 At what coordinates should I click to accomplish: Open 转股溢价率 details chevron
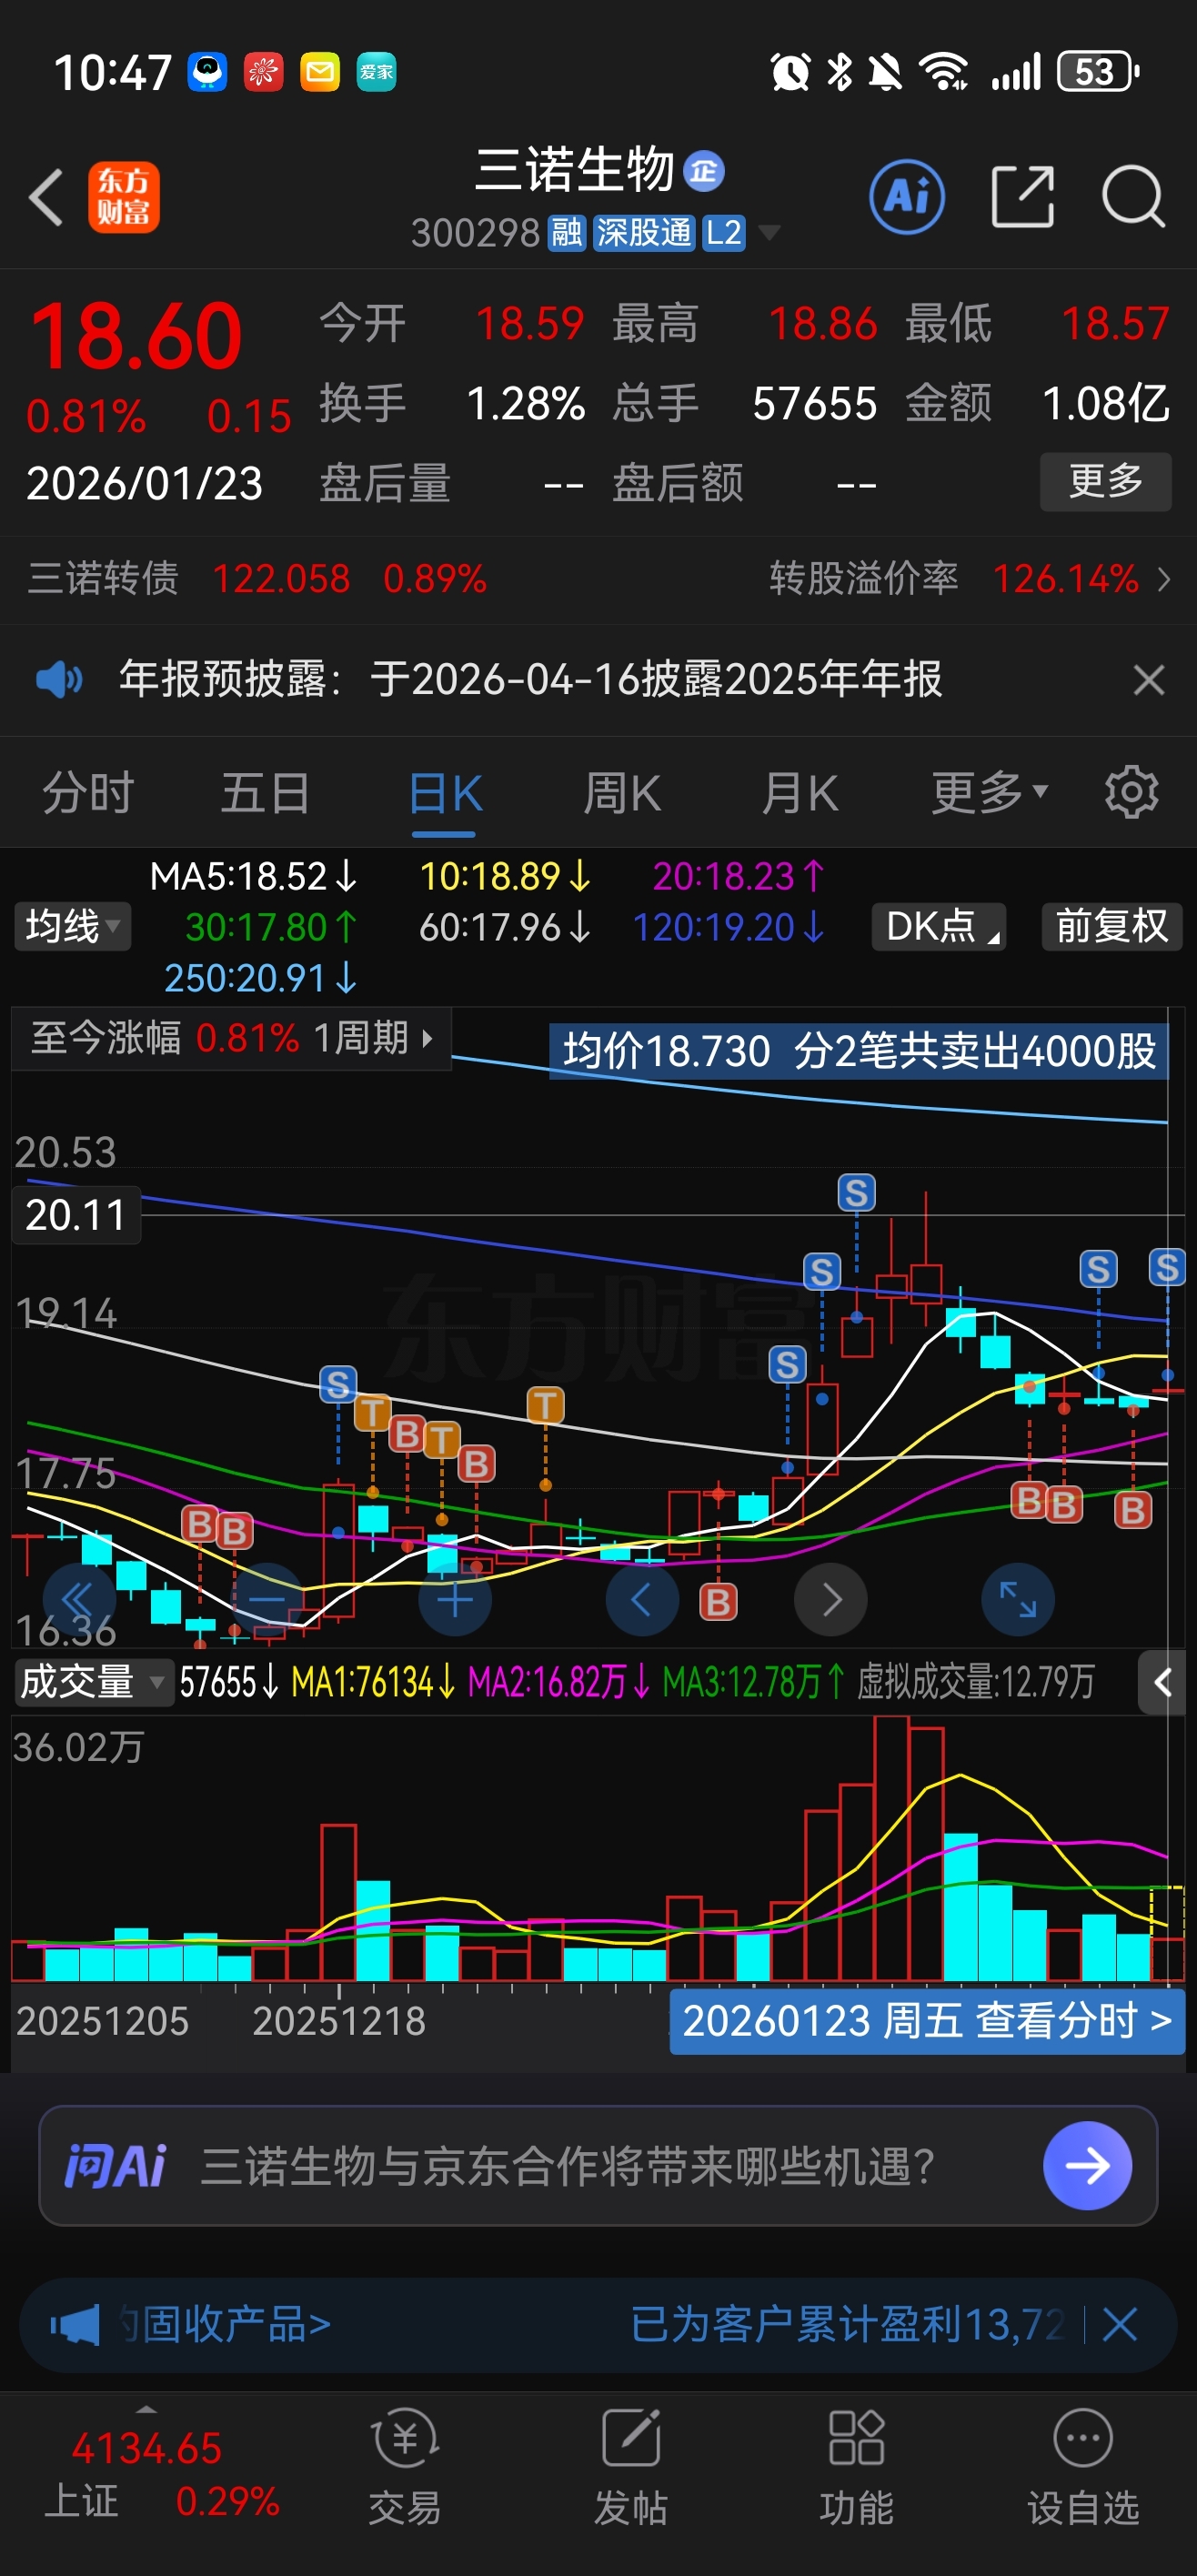(x=1163, y=579)
